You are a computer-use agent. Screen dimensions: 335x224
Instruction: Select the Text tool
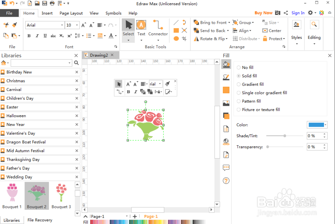(x=141, y=28)
